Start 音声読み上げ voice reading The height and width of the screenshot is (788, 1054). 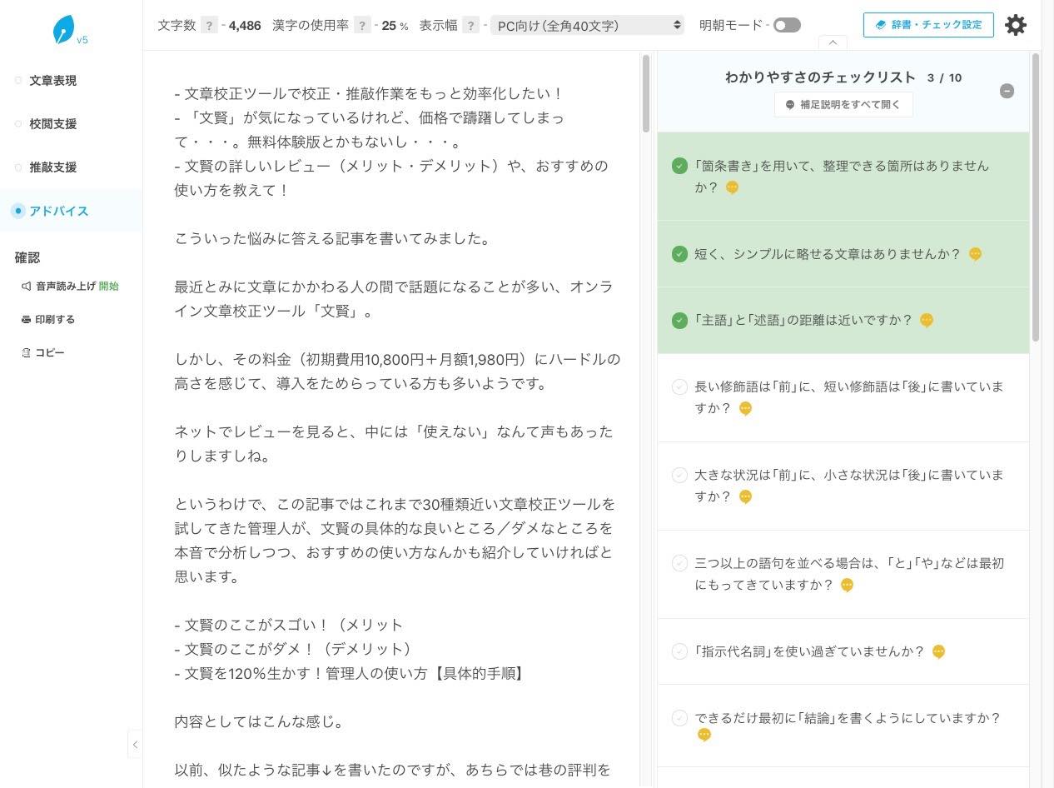(x=108, y=287)
